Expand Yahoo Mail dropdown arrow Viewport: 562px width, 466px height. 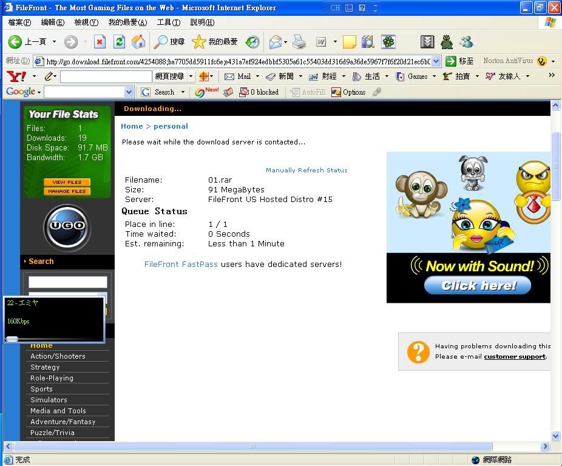click(x=257, y=76)
